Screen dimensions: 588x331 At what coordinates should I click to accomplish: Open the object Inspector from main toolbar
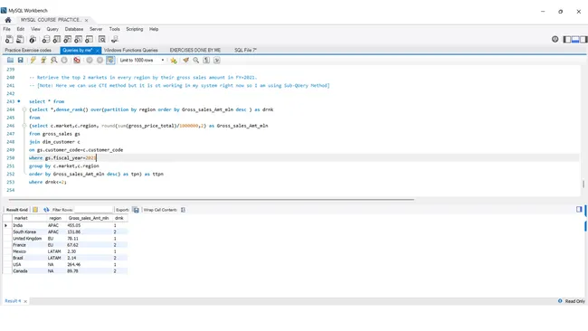[x=33, y=40]
